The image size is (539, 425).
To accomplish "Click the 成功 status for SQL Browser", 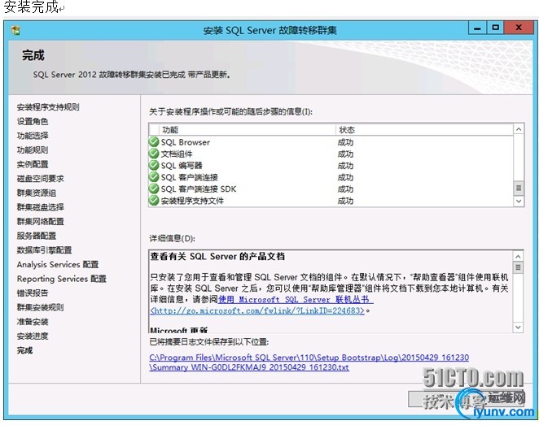I will 345,142.
